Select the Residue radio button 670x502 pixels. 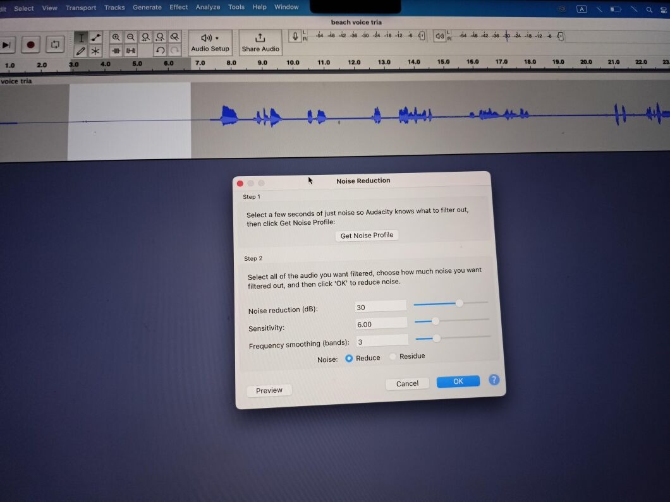pyautogui.click(x=393, y=356)
